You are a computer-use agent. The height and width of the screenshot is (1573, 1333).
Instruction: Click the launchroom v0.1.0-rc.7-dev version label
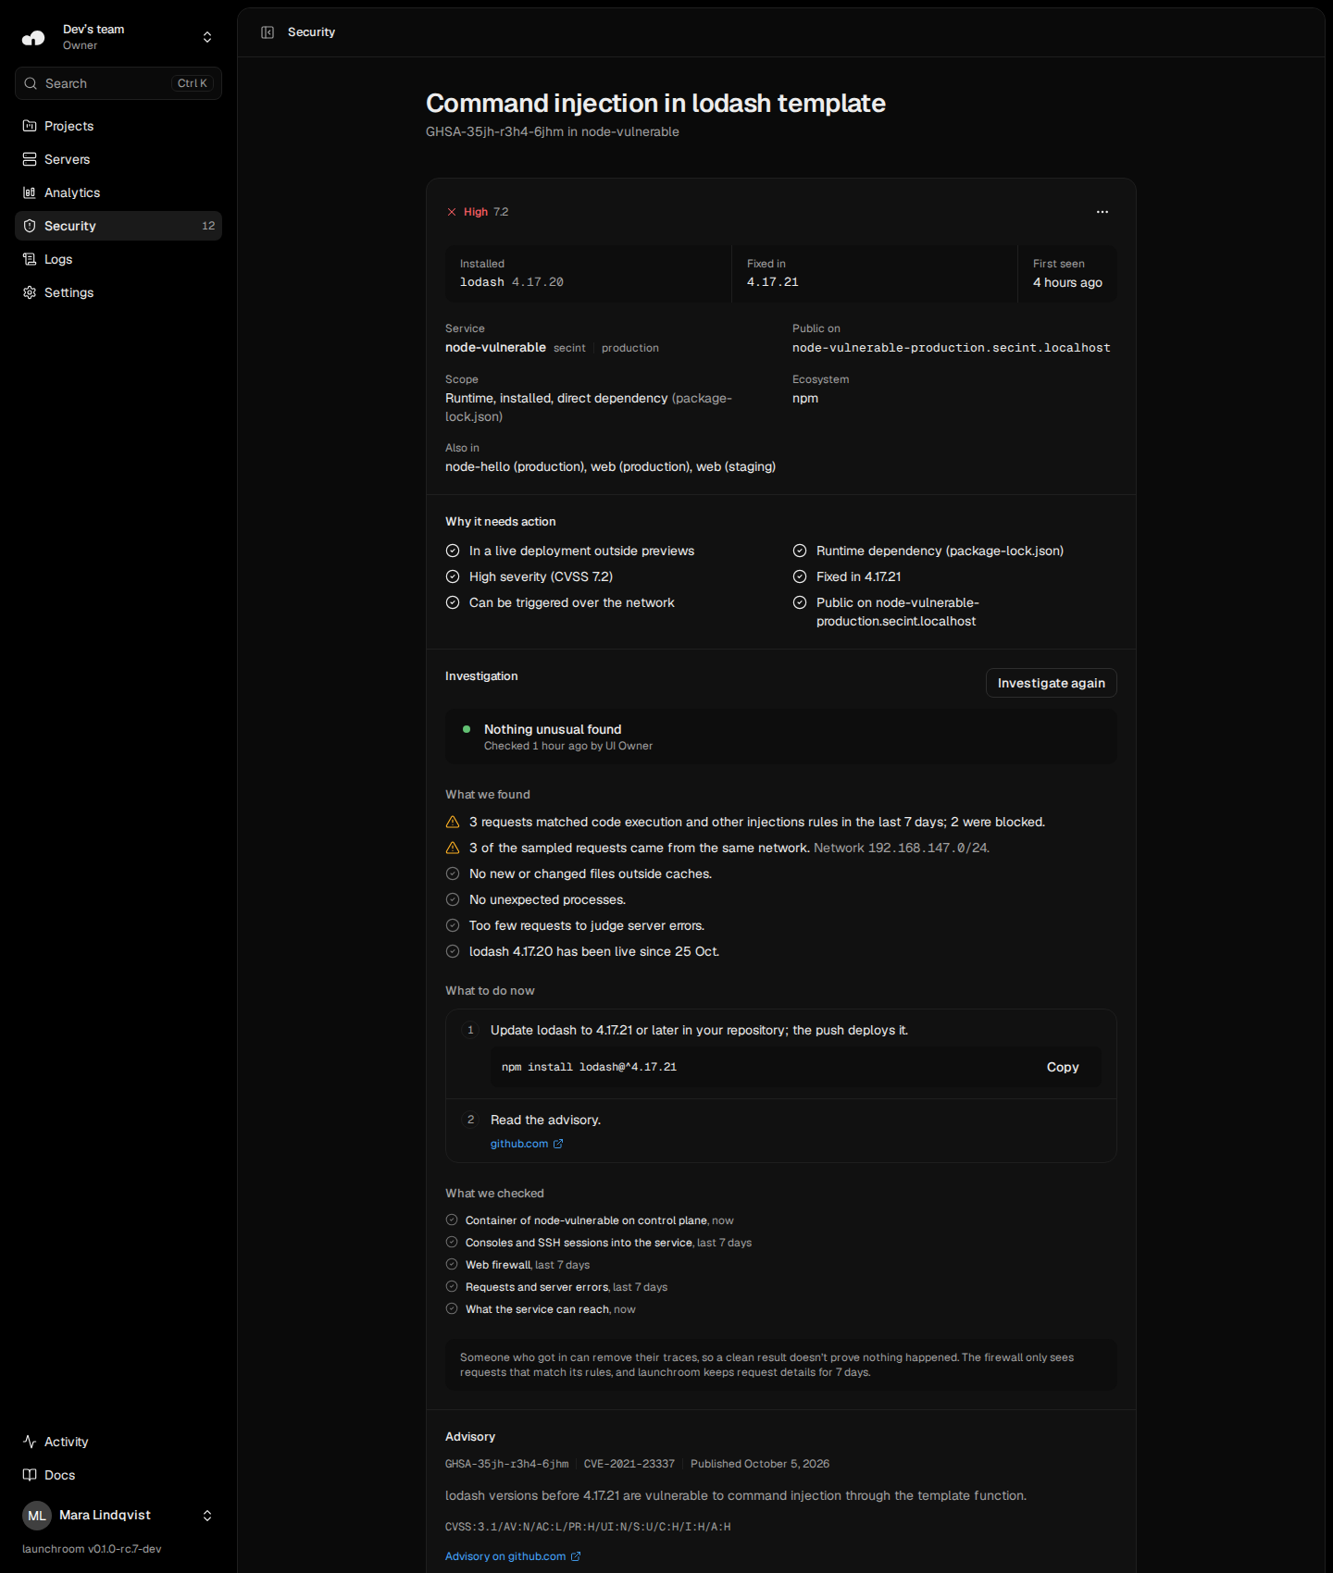pyautogui.click(x=92, y=1549)
